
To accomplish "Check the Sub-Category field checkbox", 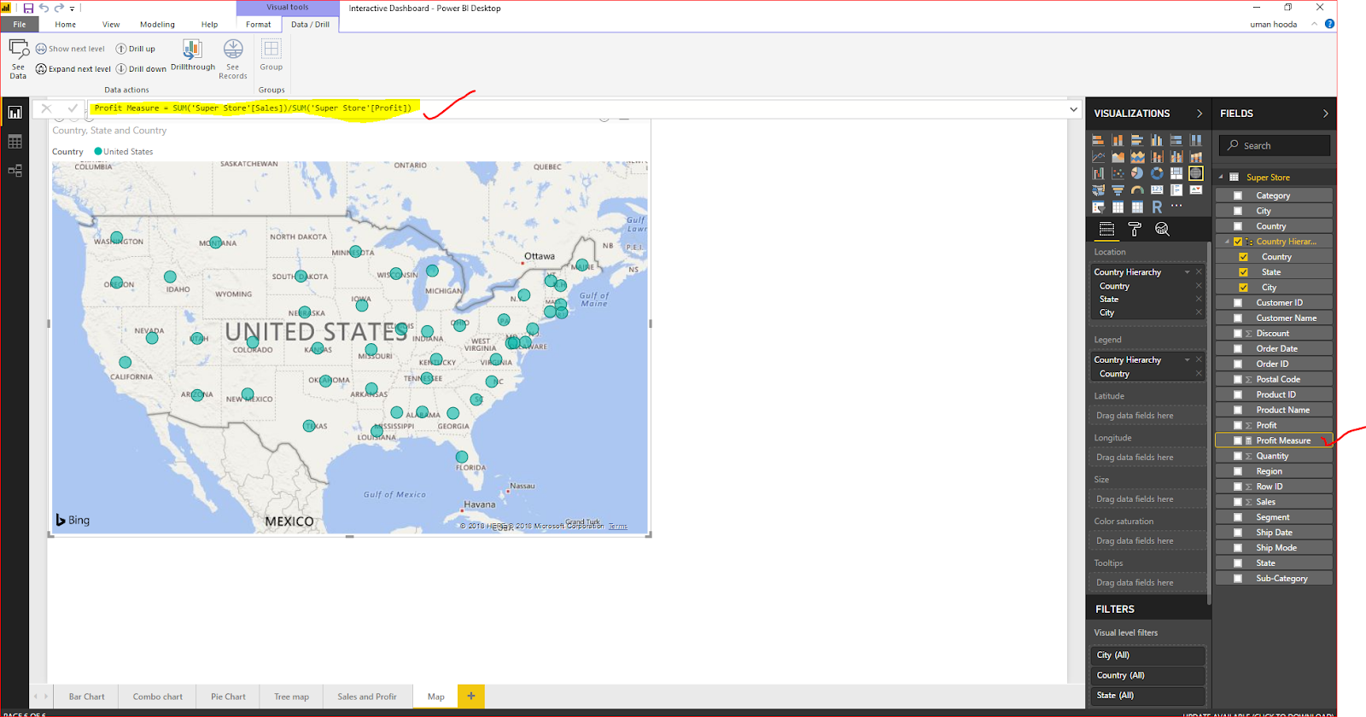I will [x=1238, y=579].
